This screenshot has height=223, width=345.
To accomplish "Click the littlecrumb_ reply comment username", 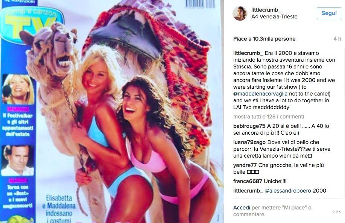I will [248, 191].
